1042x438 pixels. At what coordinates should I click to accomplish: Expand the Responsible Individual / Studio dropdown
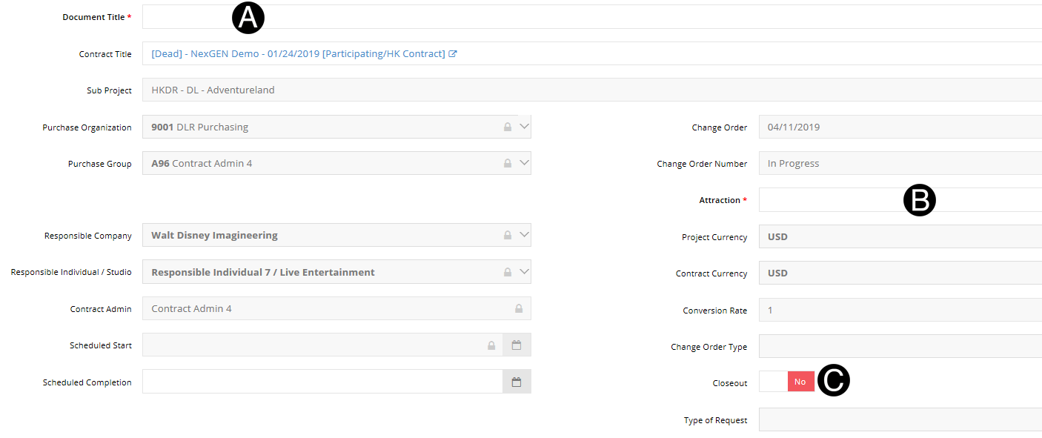(524, 272)
